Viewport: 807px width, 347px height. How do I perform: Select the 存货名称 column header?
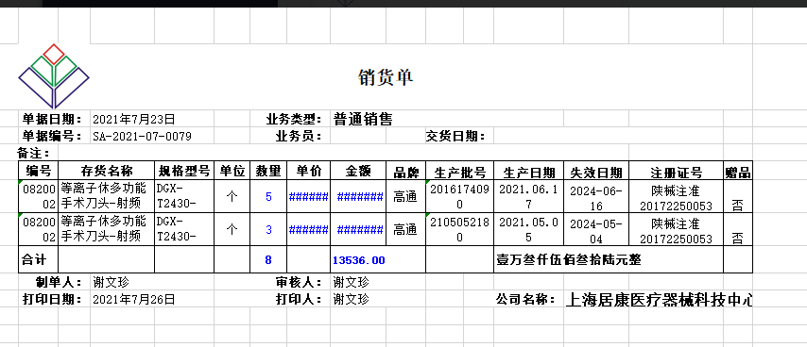[107, 171]
